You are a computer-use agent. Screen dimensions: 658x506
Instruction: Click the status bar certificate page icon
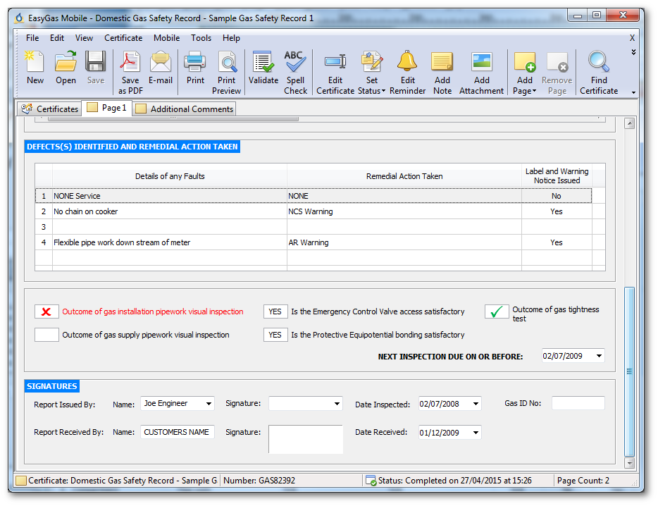tap(21, 481)
